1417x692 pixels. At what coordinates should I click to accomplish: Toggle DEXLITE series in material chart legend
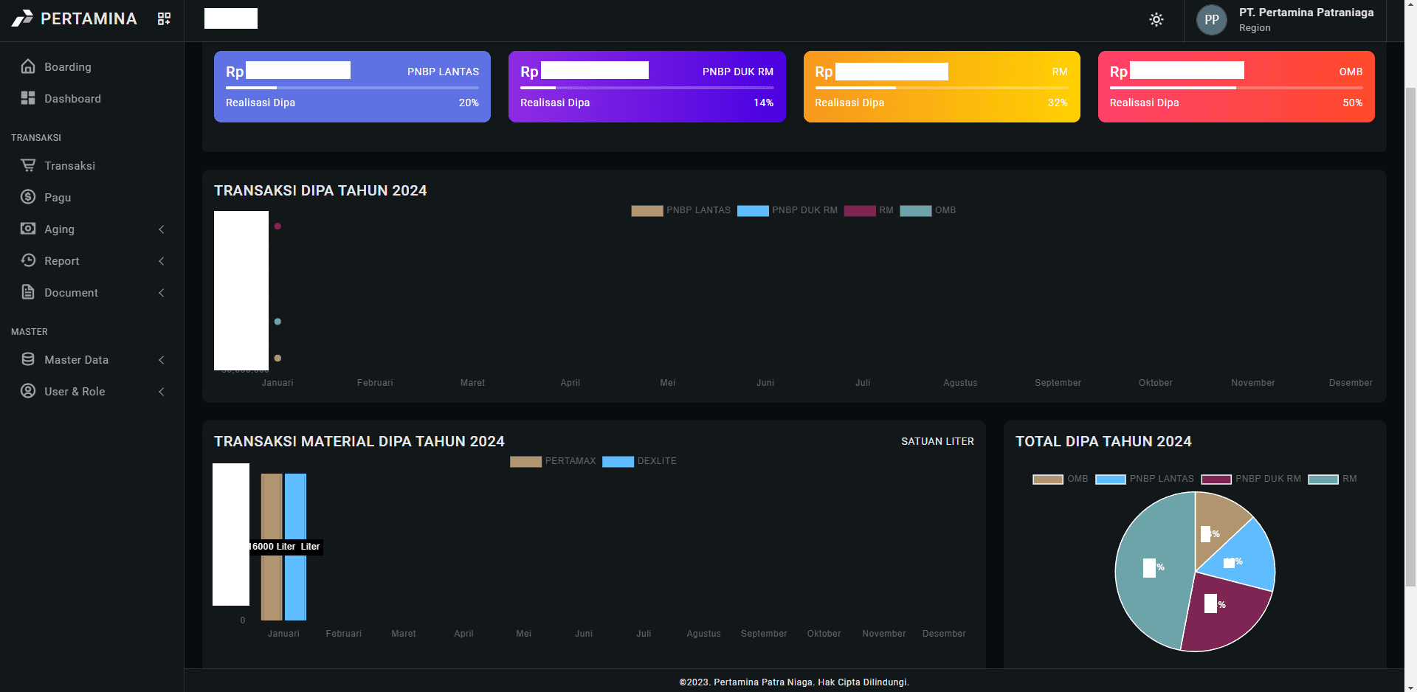[639, 461]
